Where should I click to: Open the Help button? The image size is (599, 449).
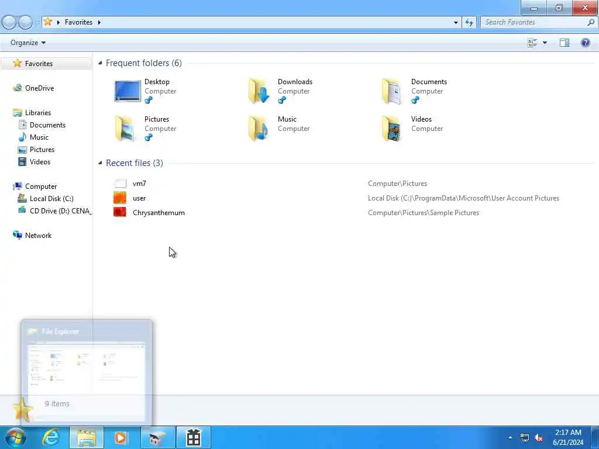pyautogui.click(x=585, y=43)
